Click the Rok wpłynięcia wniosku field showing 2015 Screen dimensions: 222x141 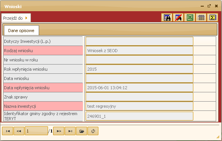pyautogui.click(x=139, y=69)
